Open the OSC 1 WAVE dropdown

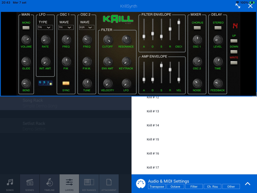(66, 28)
